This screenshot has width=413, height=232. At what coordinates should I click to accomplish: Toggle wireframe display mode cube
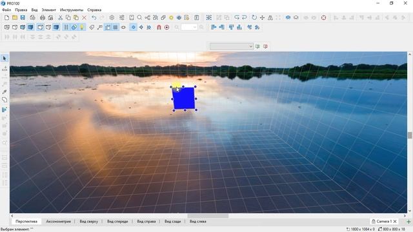7,27
